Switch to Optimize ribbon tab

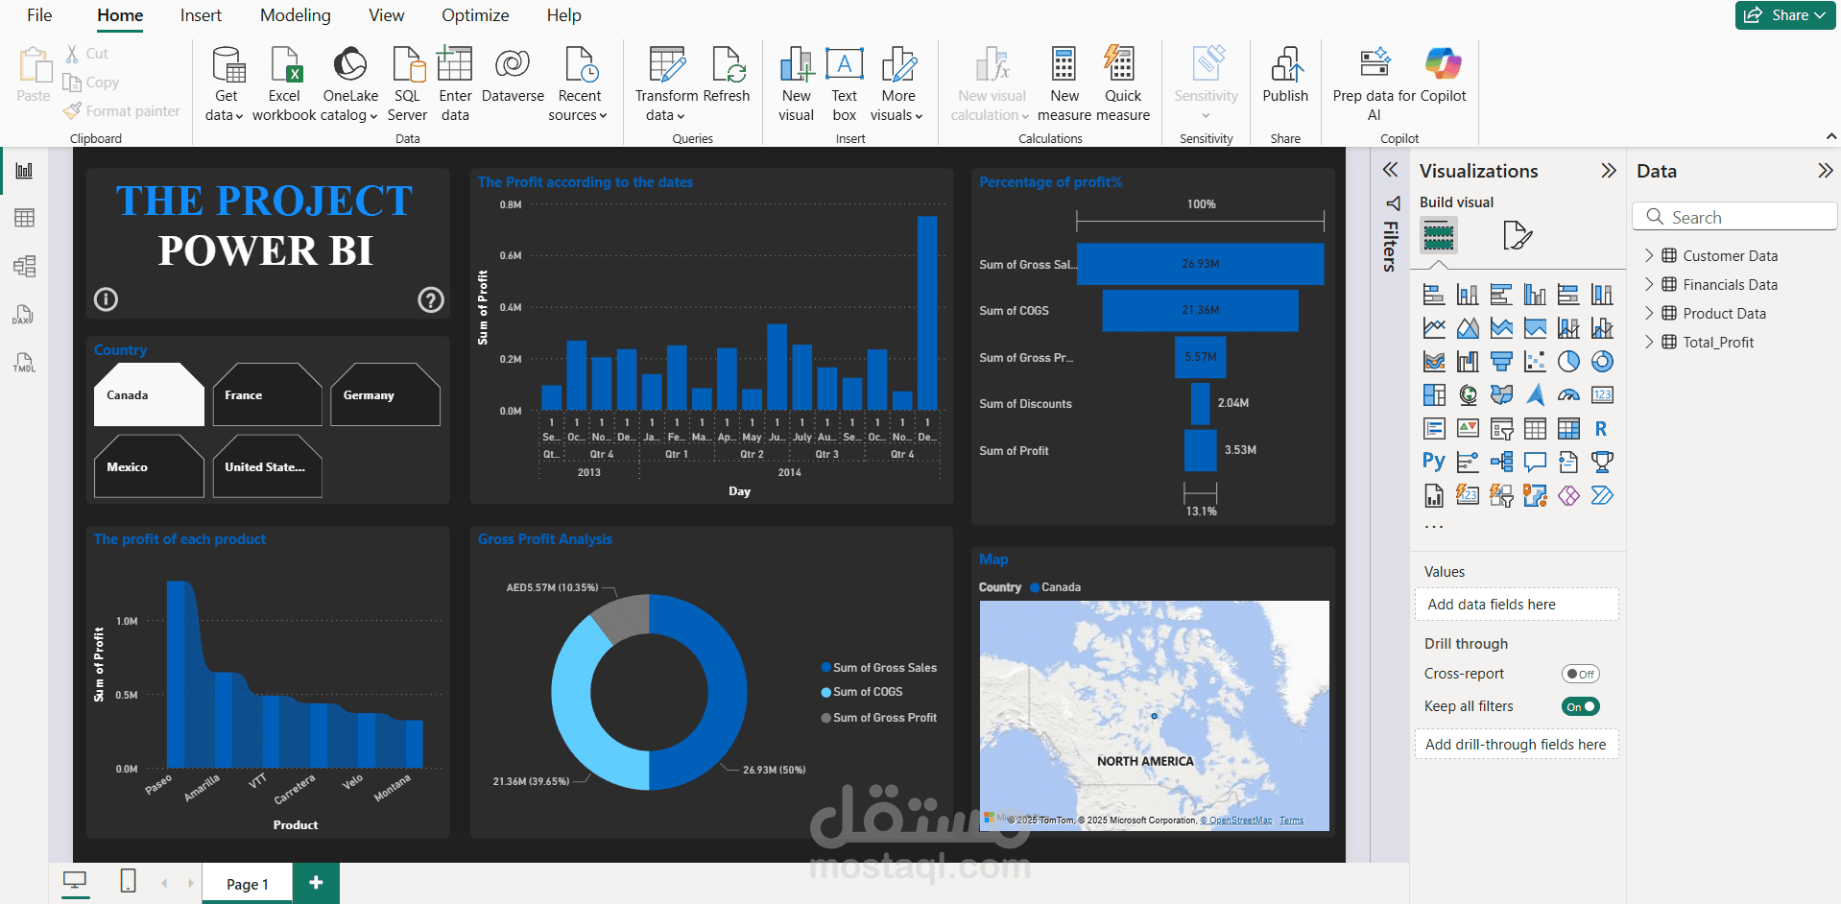click(x=475, y=15)
